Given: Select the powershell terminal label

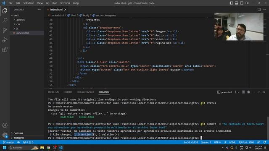Looking at the screenshot, I should click(x=224, y=92).
